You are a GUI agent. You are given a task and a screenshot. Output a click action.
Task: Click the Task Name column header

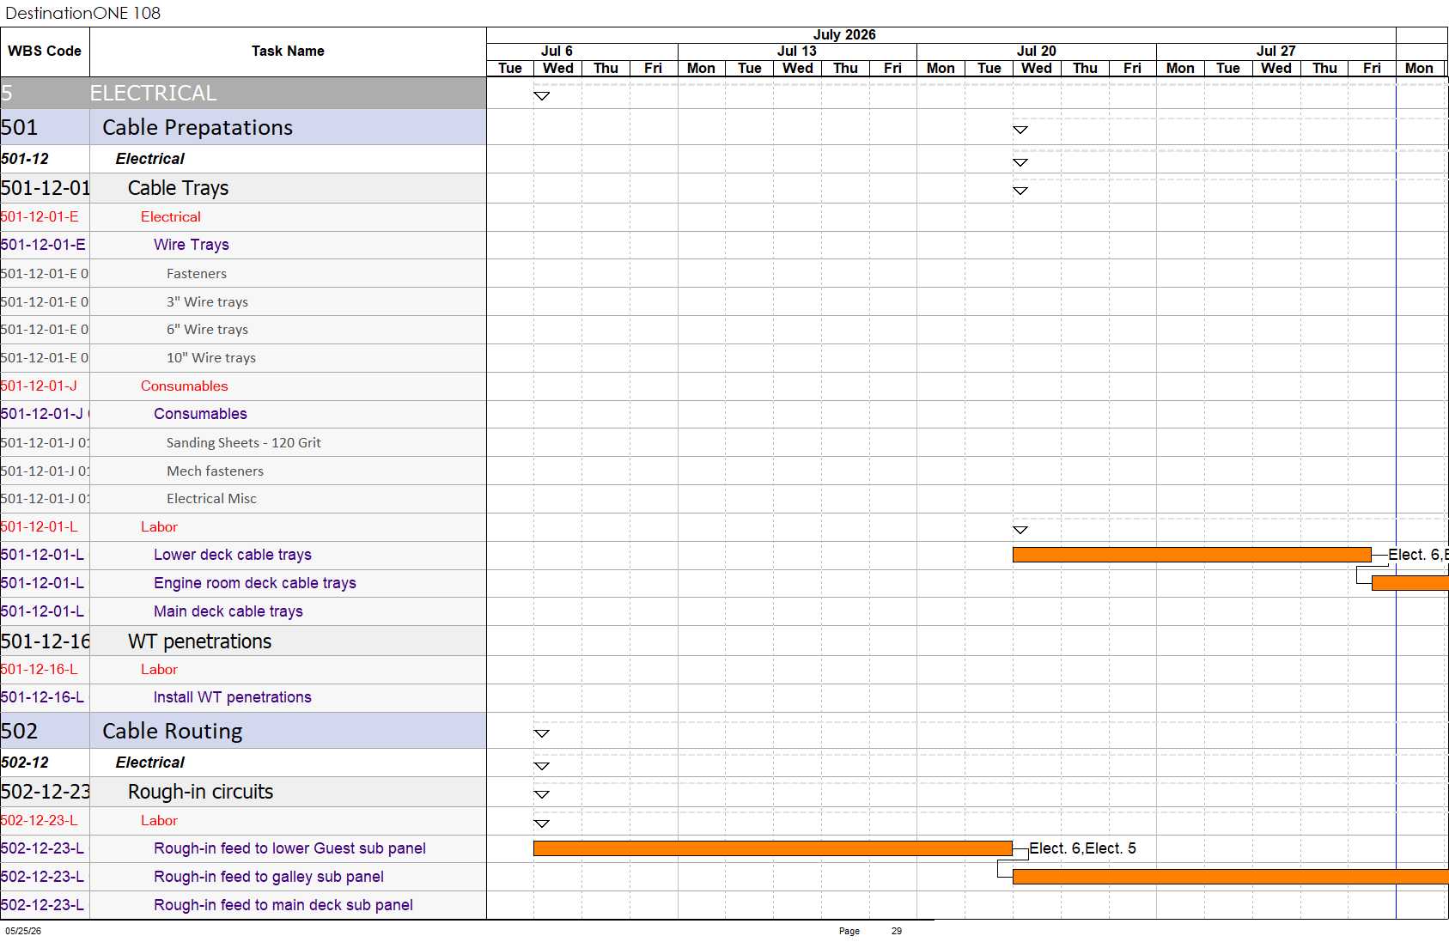tap(288, 52)
